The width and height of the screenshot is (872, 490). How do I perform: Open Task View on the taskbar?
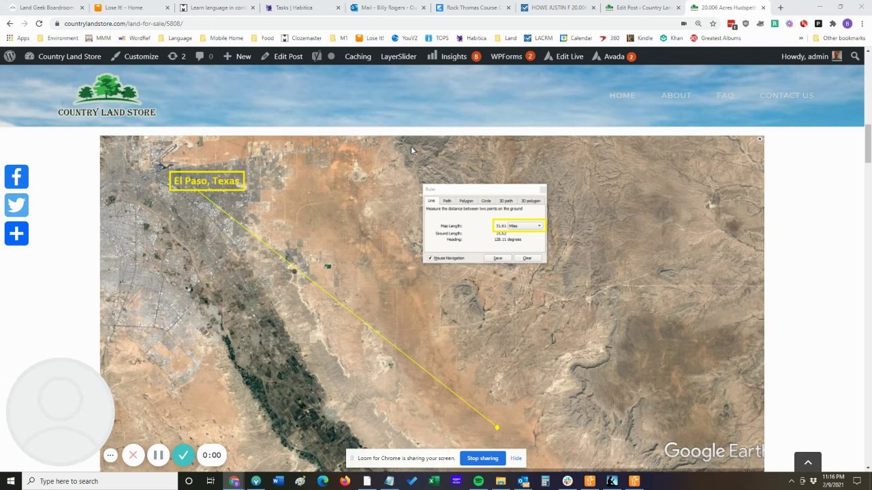(211, 481)
